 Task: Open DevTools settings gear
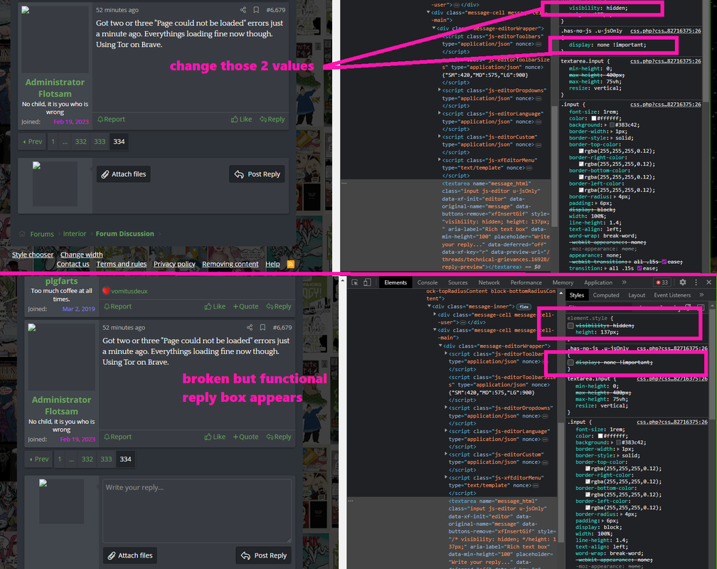click(x=683, y=282)
